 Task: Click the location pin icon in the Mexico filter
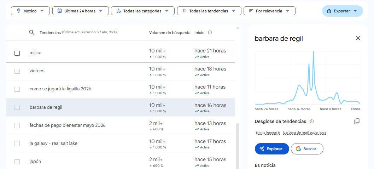pos(19,11)
